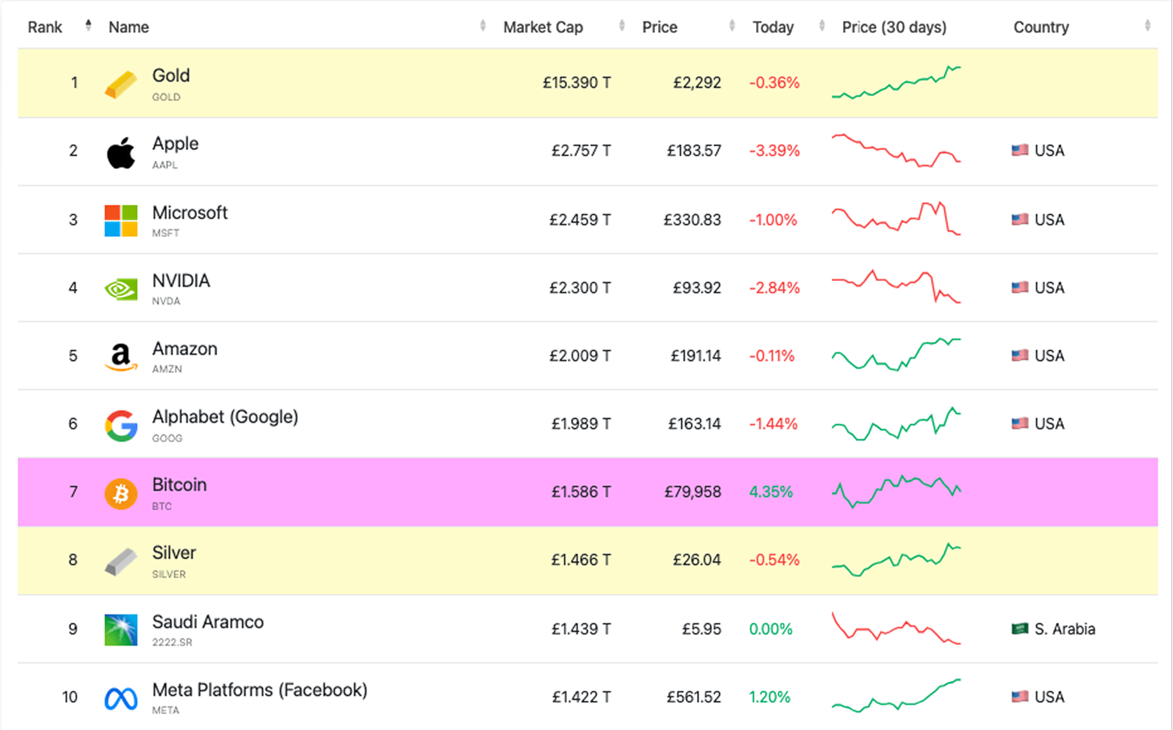Click NVIDIA's 30-day price sparkline
The width and height of the screenshot is (1173, 730).
[896, 287]
